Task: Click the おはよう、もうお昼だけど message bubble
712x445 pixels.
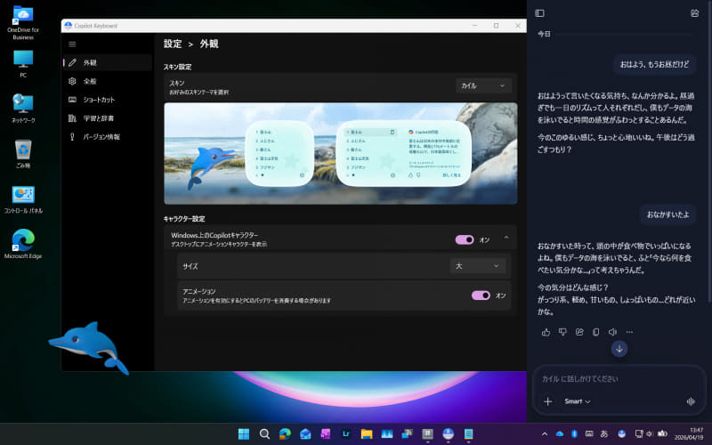Action: coord(654,64)
